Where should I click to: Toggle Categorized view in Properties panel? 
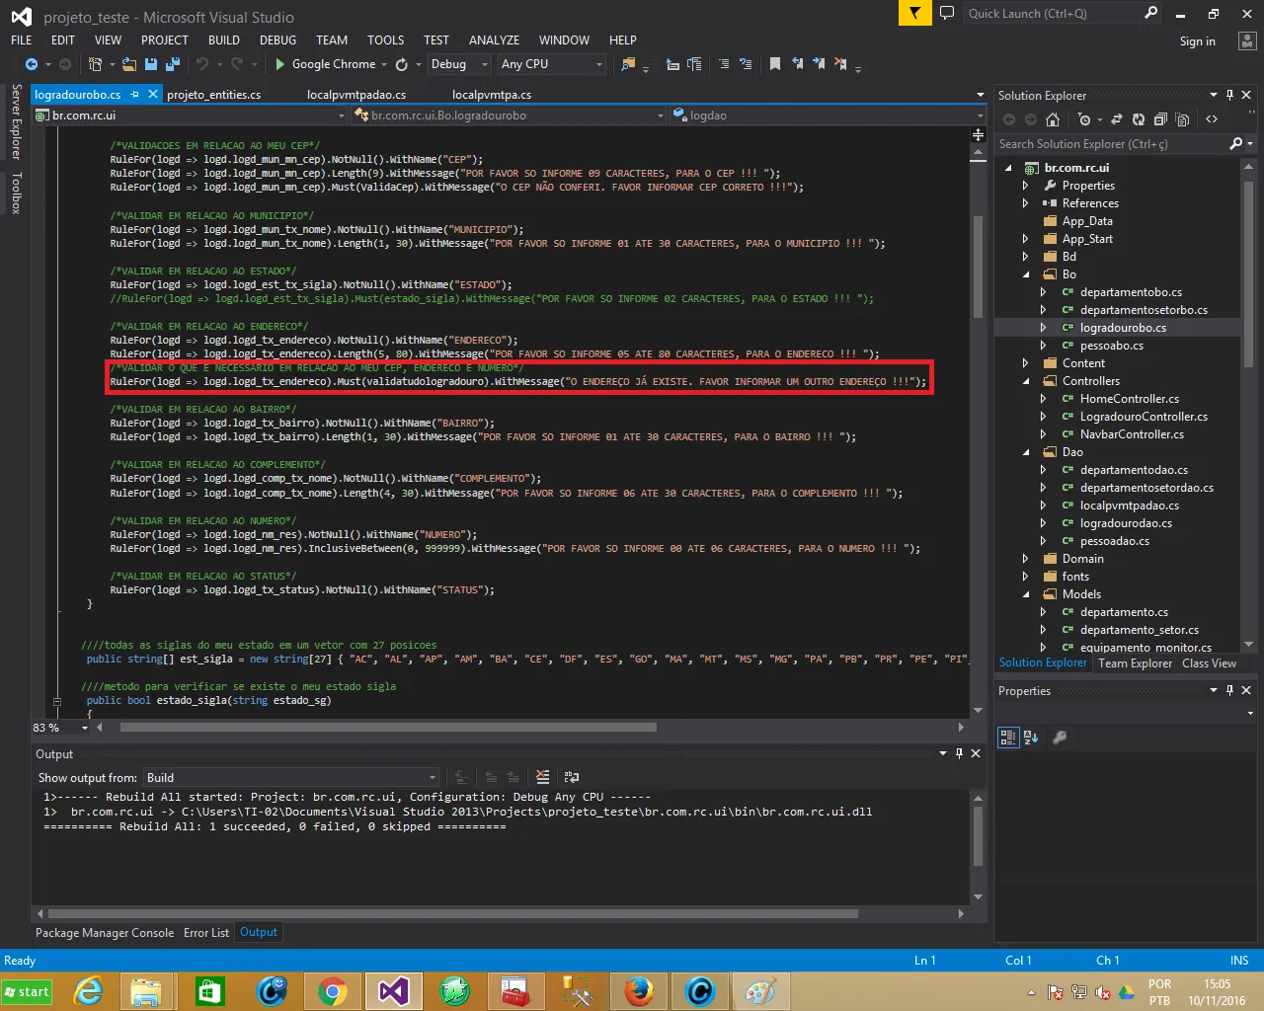(x=1008, y=738)
